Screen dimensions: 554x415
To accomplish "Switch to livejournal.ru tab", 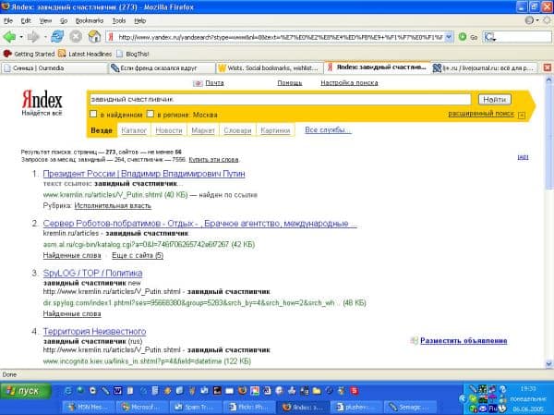I will (485, 67).
